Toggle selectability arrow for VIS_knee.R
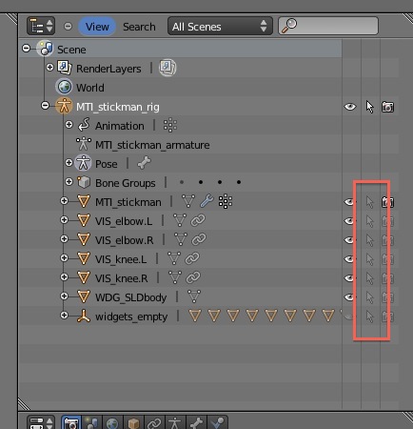 pyautogui.click(x=369, y=278)
